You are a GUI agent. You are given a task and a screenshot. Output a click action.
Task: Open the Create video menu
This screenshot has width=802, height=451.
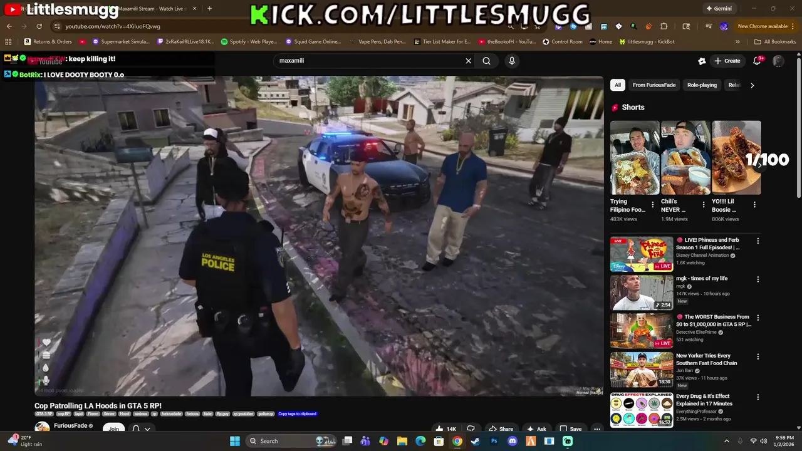pos(727,61)
